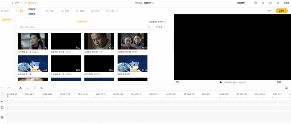
Task: Open timeline settings sliders icon
Action: pyautogui.click(x=287, y=88)
